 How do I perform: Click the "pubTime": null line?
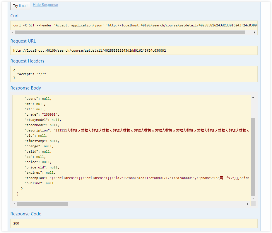tap(39, 183)
